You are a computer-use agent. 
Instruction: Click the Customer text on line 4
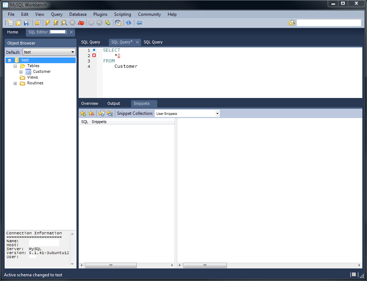(126, 66)
